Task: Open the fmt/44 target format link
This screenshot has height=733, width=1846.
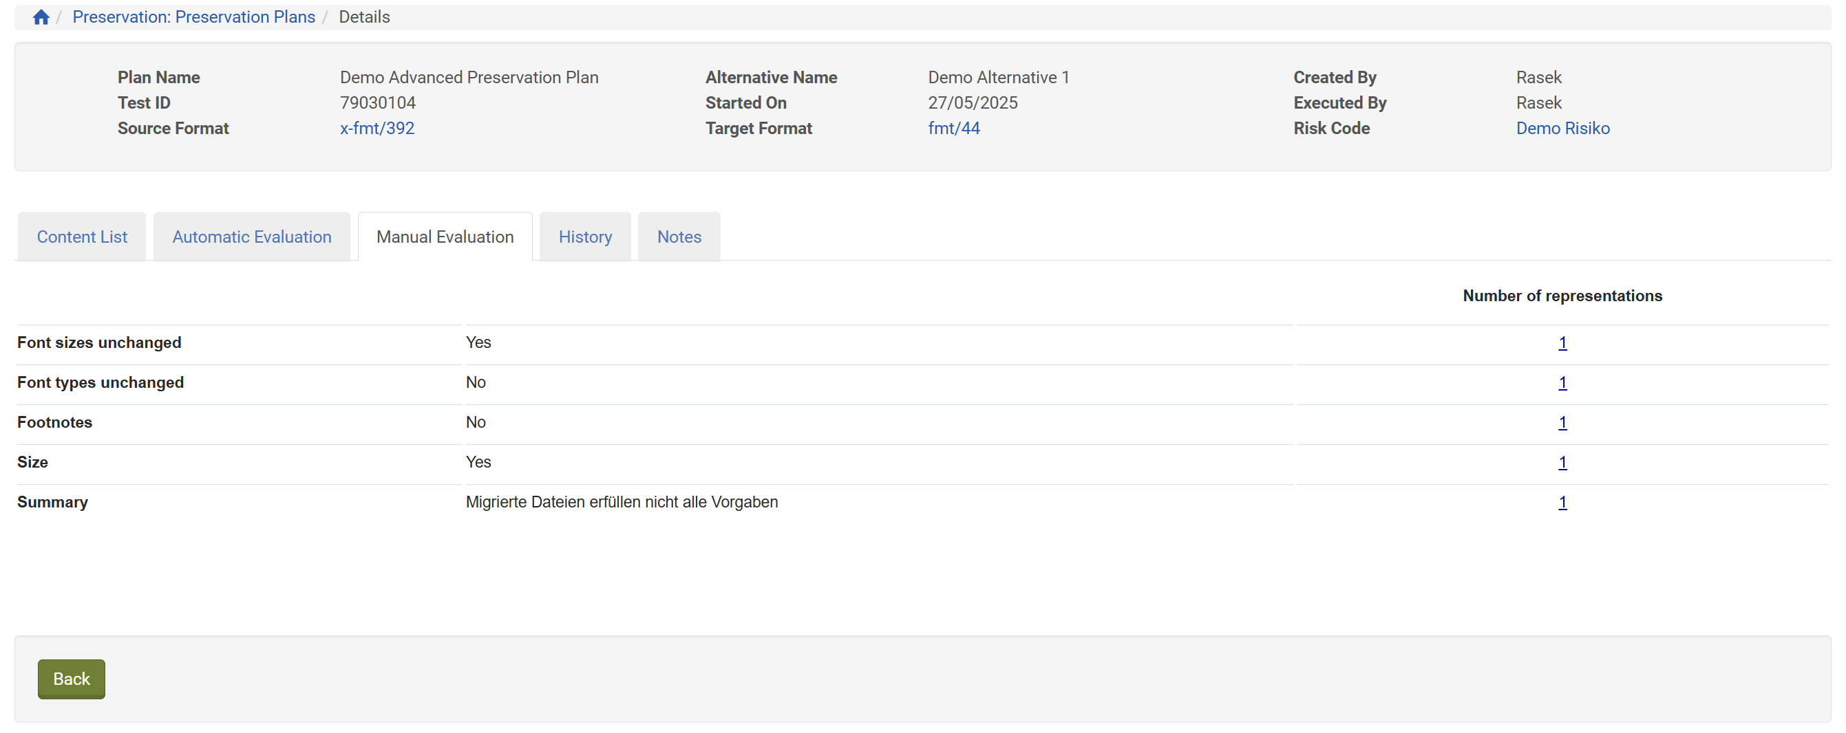Action: click(x=953, y=128)
